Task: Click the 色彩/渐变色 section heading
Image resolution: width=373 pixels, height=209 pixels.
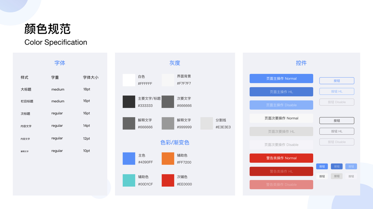Action: (175, 142)
